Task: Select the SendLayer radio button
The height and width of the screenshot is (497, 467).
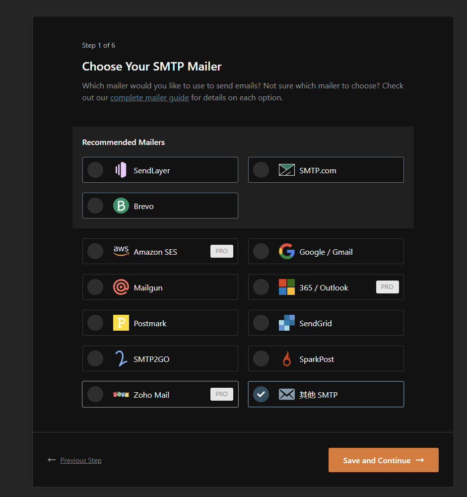Action: point(95,170)
